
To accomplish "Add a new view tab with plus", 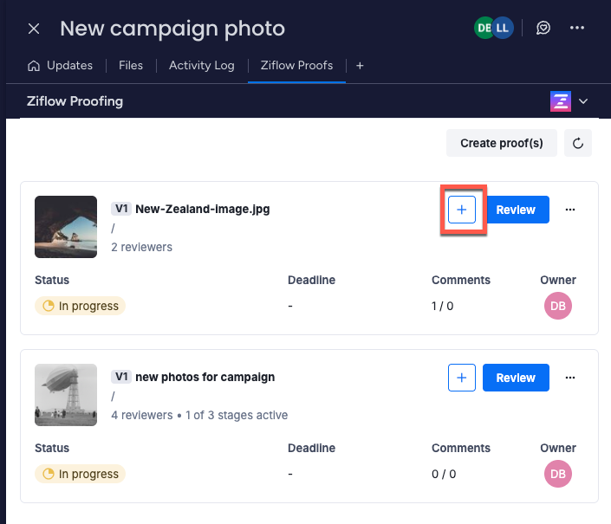I will tap(360, 65).
